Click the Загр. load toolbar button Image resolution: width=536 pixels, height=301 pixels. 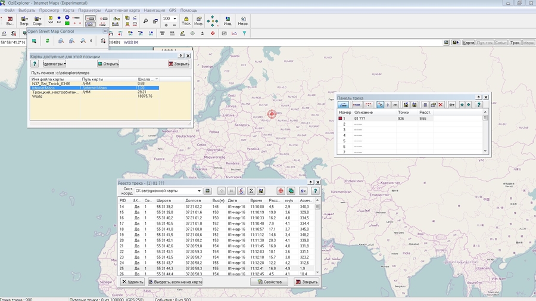24,21
